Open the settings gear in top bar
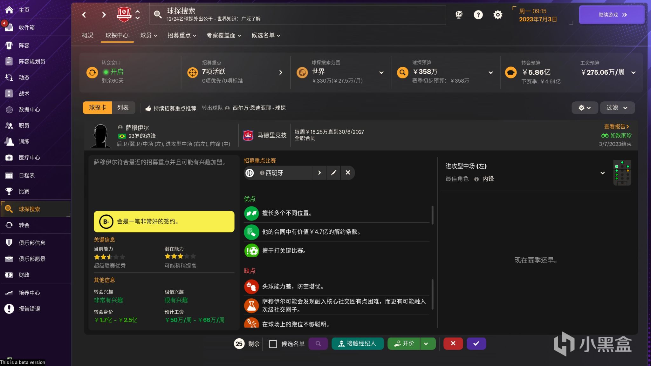 coord(498,15)
